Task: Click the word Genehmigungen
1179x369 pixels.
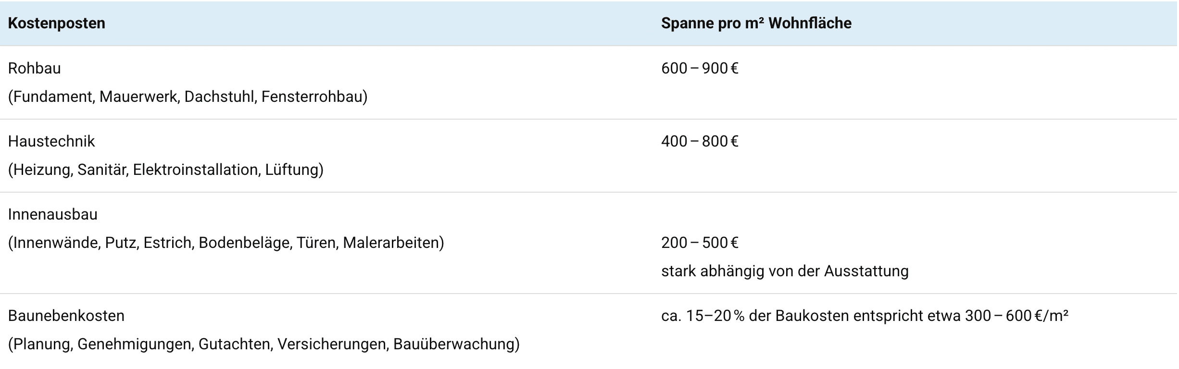Action: click(134, 344)
